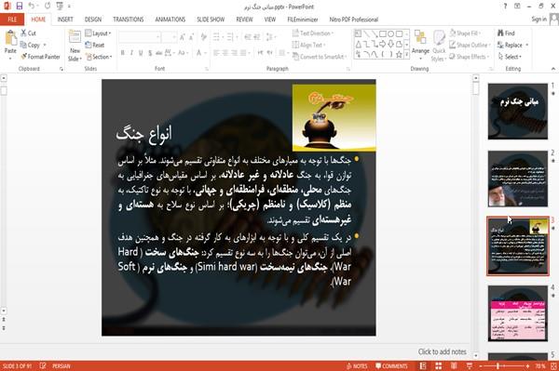Expand the Shape Fill dropdown
559x371 pixels.
click(465, 33)
